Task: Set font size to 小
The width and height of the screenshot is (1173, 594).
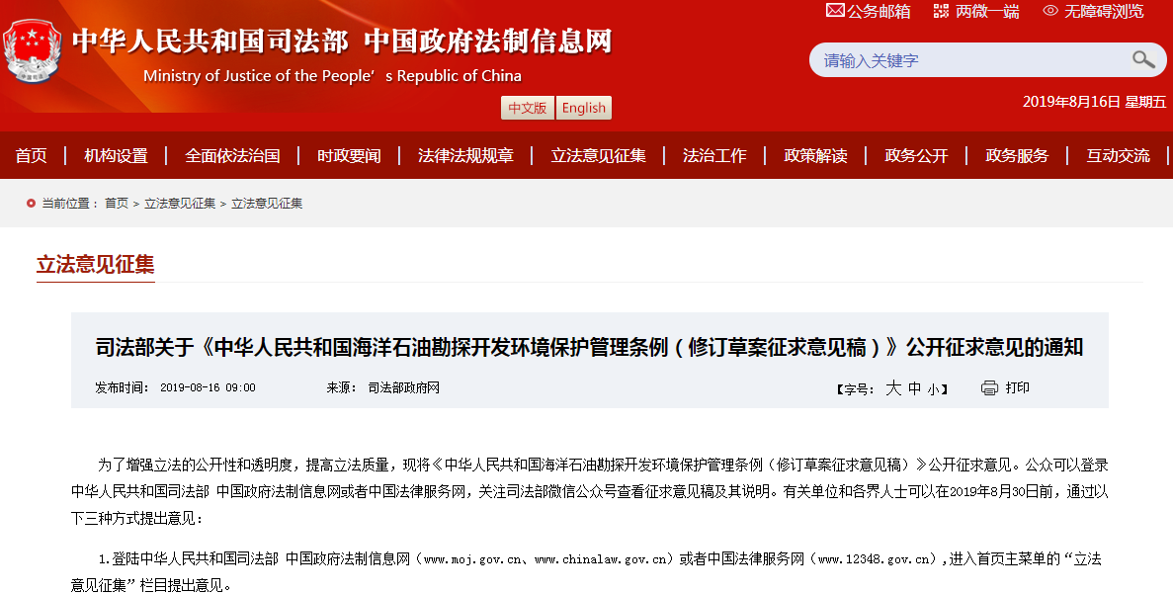Action: pyautogui.click(x=934, y=389)
